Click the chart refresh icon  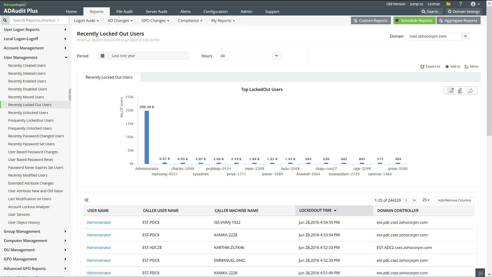click(x=470, y=91)
